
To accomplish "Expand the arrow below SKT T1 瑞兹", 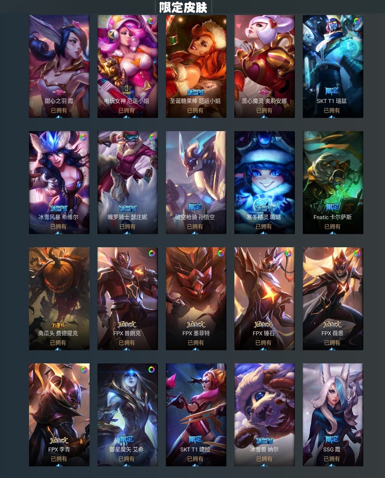I will coord(332,116).
